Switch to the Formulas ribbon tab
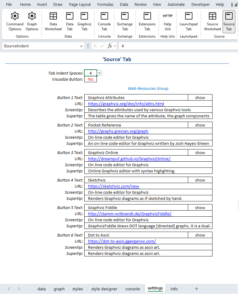Image resolution: width=239 pixels, height=294 pixels. (x=105, y=4)
